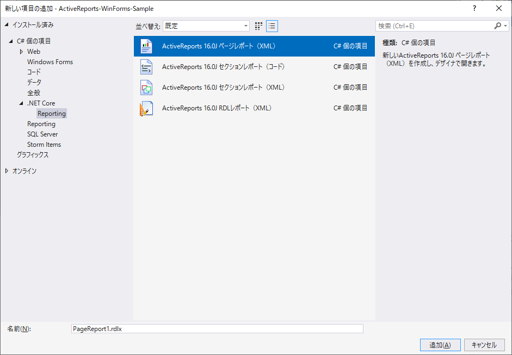Click the キャンセル button
This screenshot has height=355, width=512.
coord(484,345)
